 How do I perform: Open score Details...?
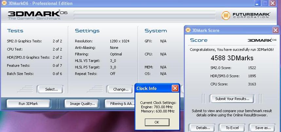[202, 128]
